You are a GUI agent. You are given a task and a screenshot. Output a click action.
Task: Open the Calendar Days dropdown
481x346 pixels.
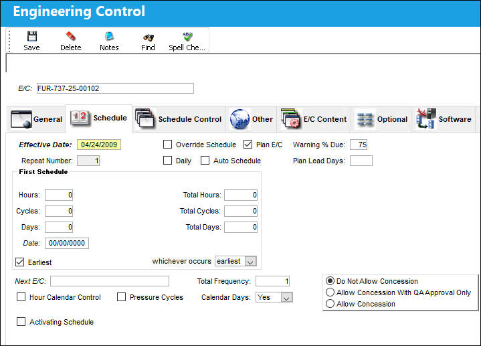286,298
